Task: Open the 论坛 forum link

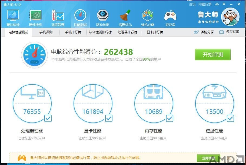Action: click(192, 4)
